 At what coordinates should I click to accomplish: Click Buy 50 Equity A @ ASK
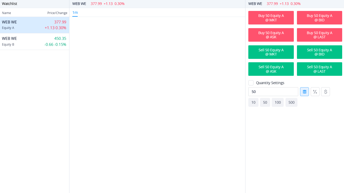[x=271, y=35]
